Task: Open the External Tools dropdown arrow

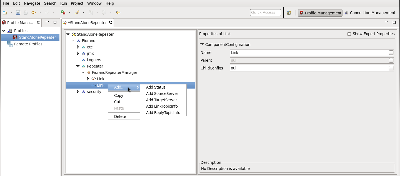Action: click(x=83, y=12)
